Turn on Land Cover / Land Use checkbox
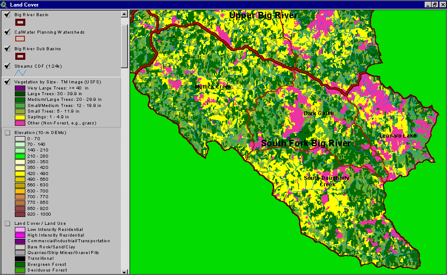447x275 pixels. tap(7, 223)
